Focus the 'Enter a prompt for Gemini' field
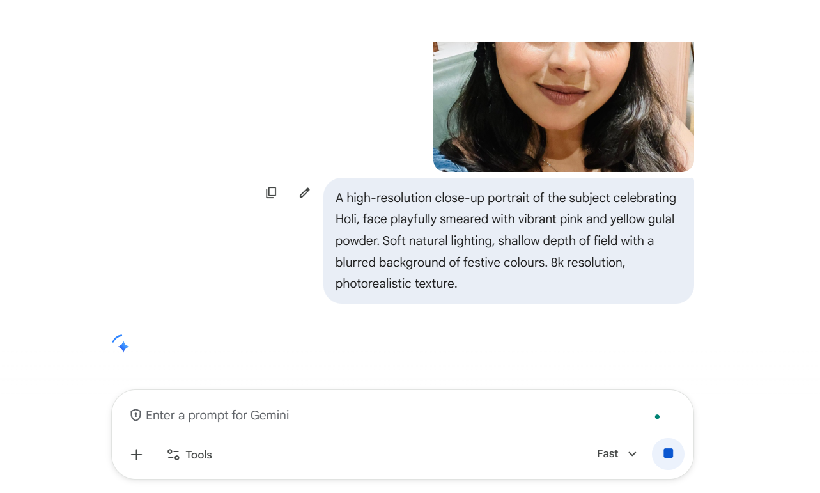This screenshot has height=493, width=820. 383,416
